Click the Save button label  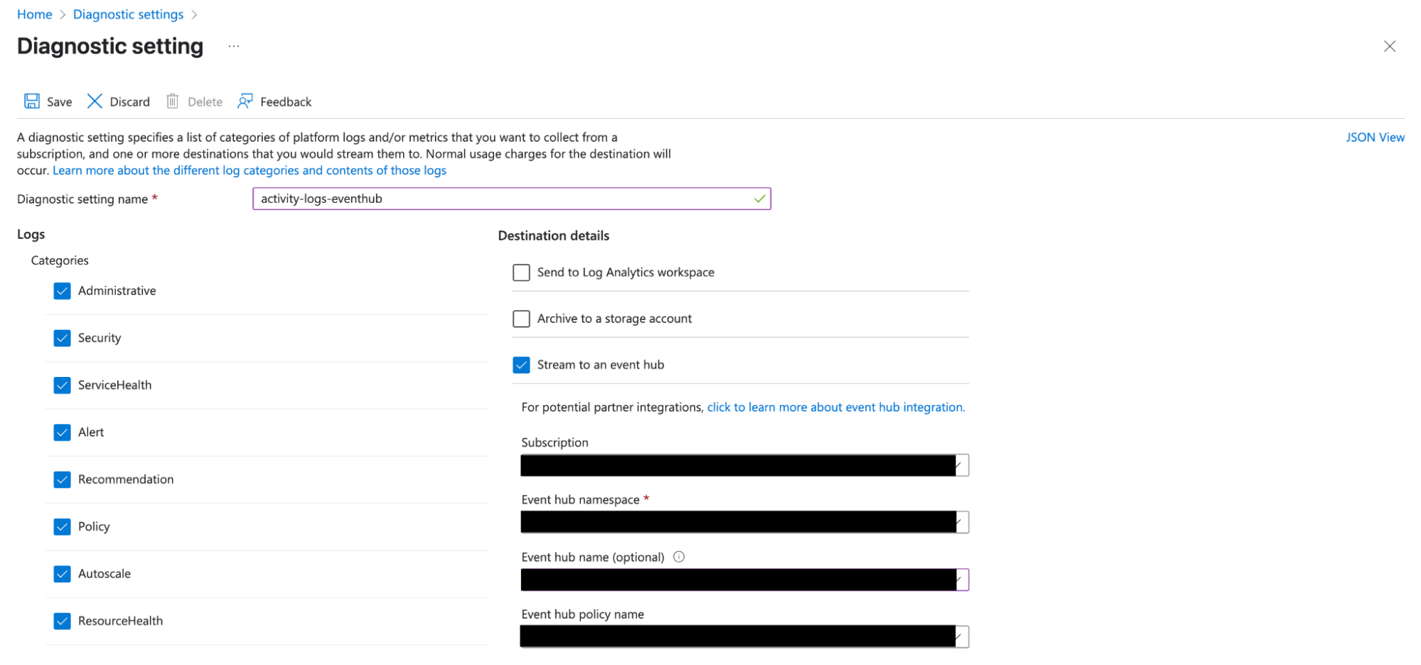point(60,102)
